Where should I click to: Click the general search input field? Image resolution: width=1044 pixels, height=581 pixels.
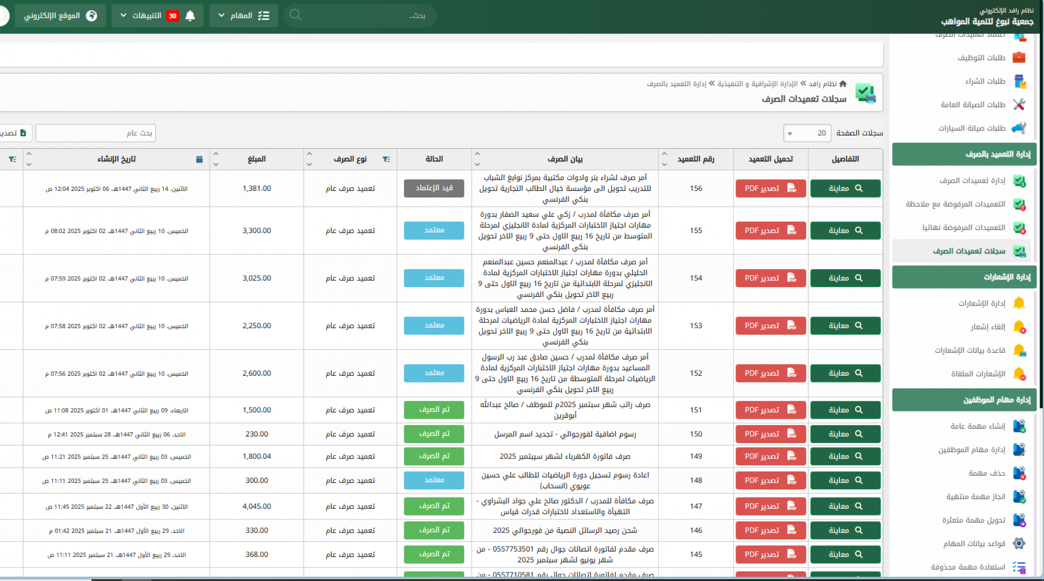(96, 133)
